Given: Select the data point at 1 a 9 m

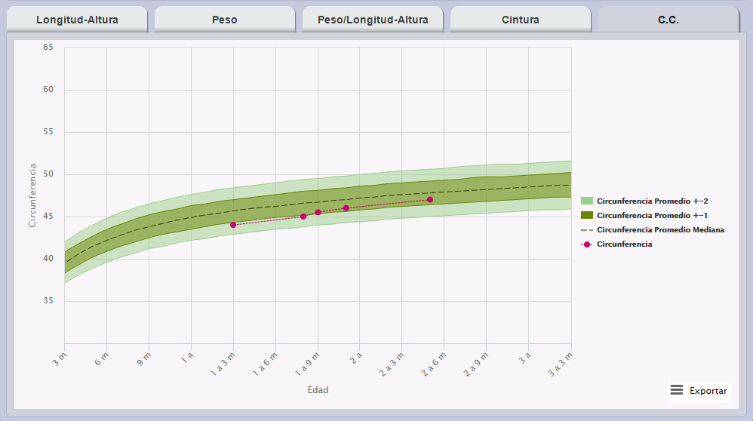Looking at the screenshot, I should click(x=318, y=212).
